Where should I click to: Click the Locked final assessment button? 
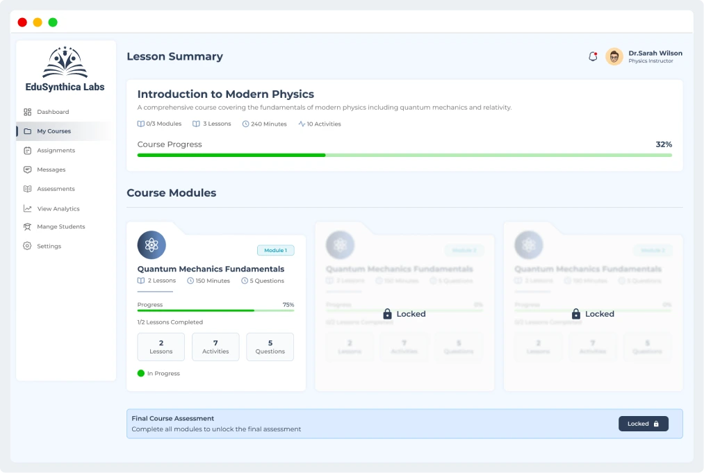coord(643,424)
